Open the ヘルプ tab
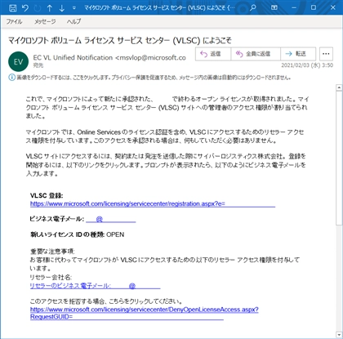Screen dimensions: 343x339 tap(73, 21)
